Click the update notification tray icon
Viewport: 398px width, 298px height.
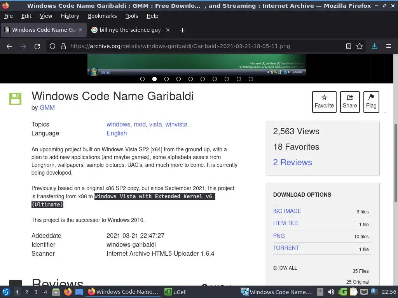pyautogui.click(x=374, y=292)
